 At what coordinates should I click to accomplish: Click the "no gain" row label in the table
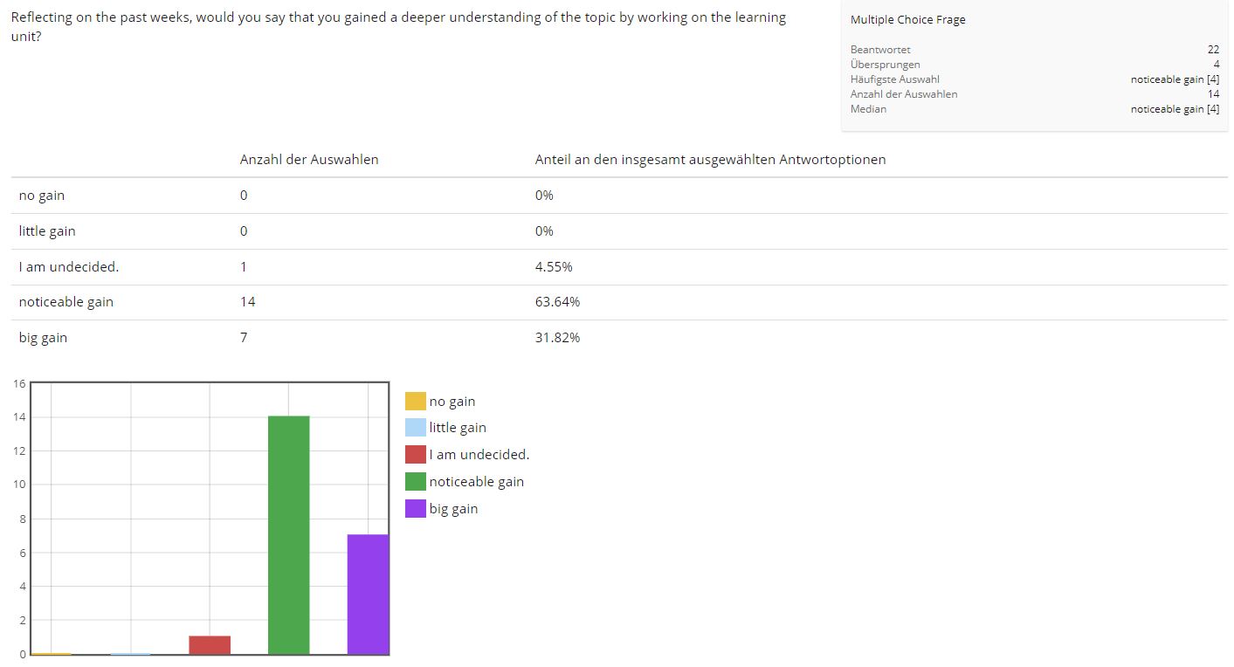[42, 196]
